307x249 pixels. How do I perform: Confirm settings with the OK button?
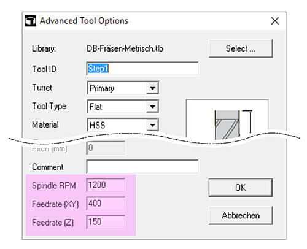241,188
